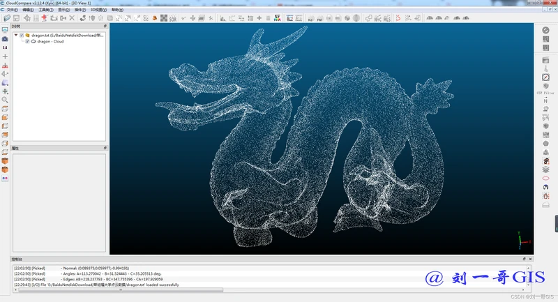Click the checkerboard Subsample toolbar icon

point(164,18)
